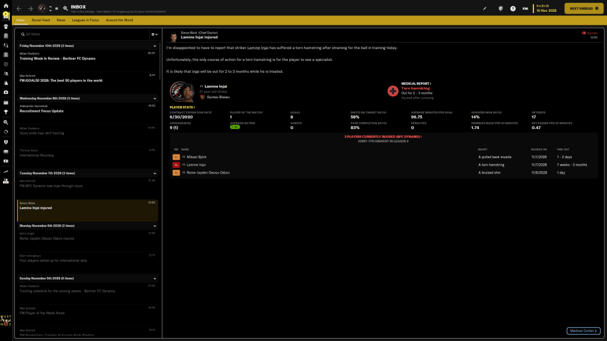The image size is (607, 341).
Task: Click the All Items search field
Action: click(83, 34)
